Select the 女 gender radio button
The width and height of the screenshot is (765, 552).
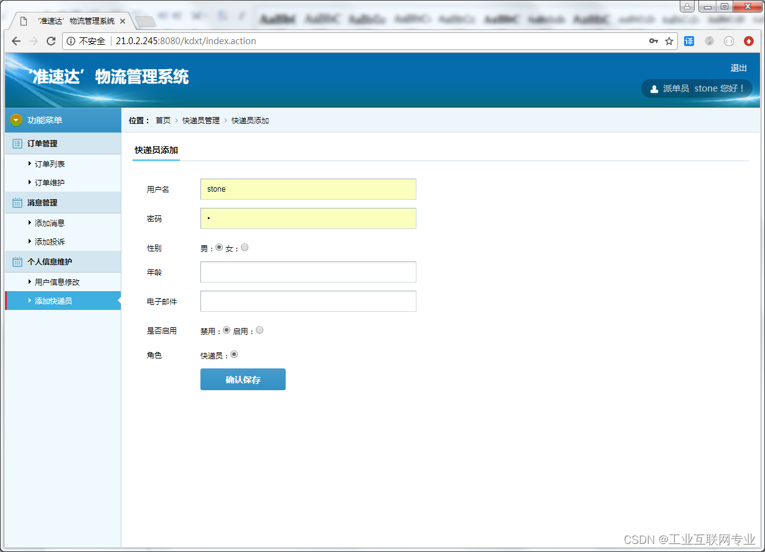(245, 247)
